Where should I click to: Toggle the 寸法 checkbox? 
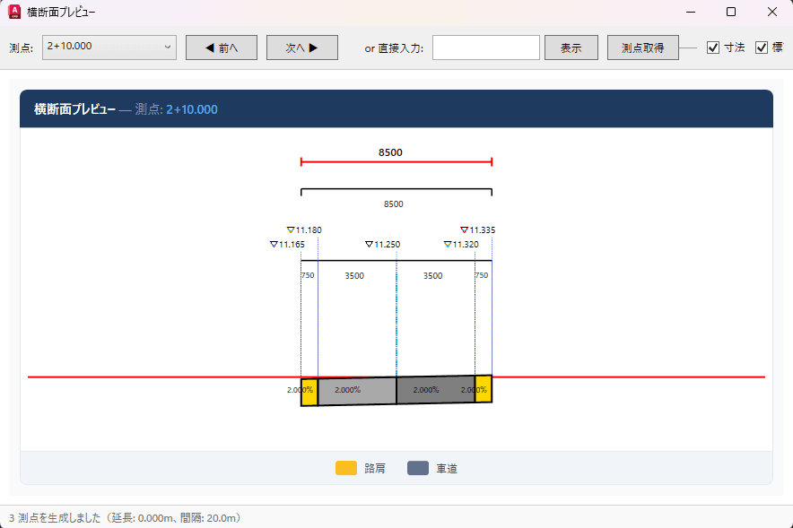pyautogui.click(x=713, y=48)
